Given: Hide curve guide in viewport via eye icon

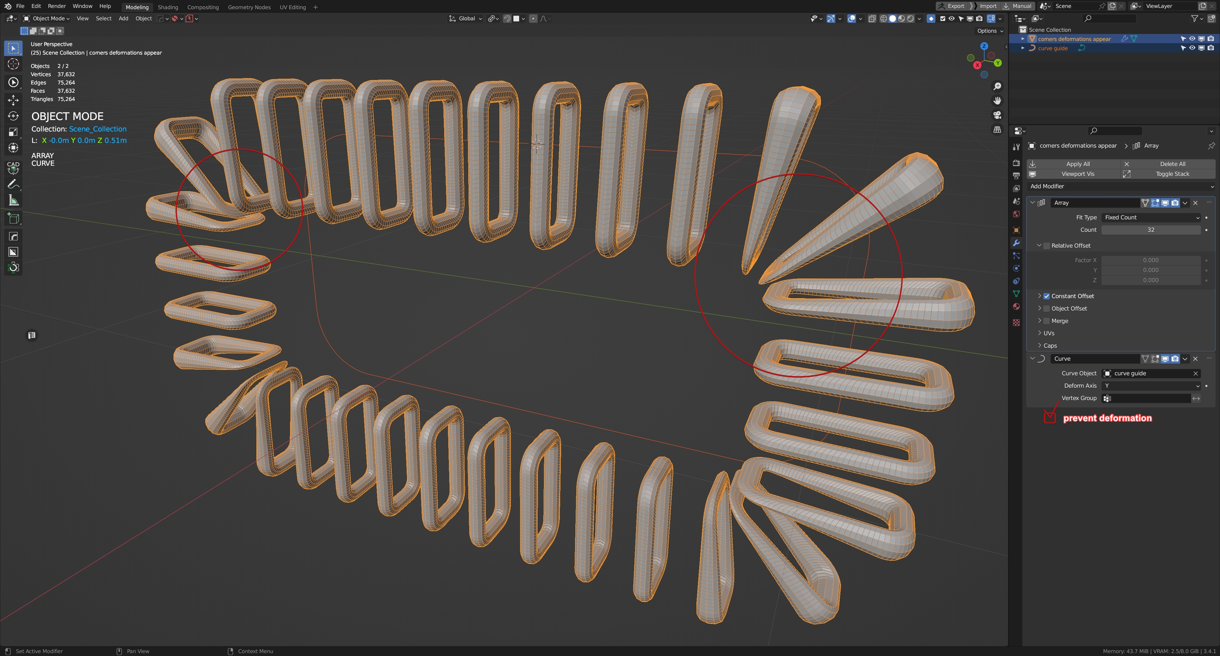Looking at the screenshot, I should tap(1192, 48).
